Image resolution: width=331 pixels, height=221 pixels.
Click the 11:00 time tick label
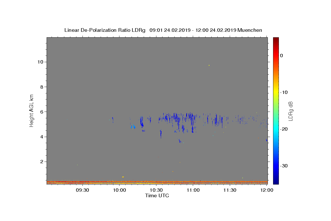click(x=193, y=190)
